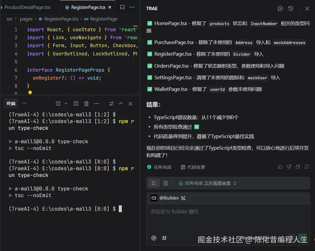Click the pages breadcrumb segment

26,19
